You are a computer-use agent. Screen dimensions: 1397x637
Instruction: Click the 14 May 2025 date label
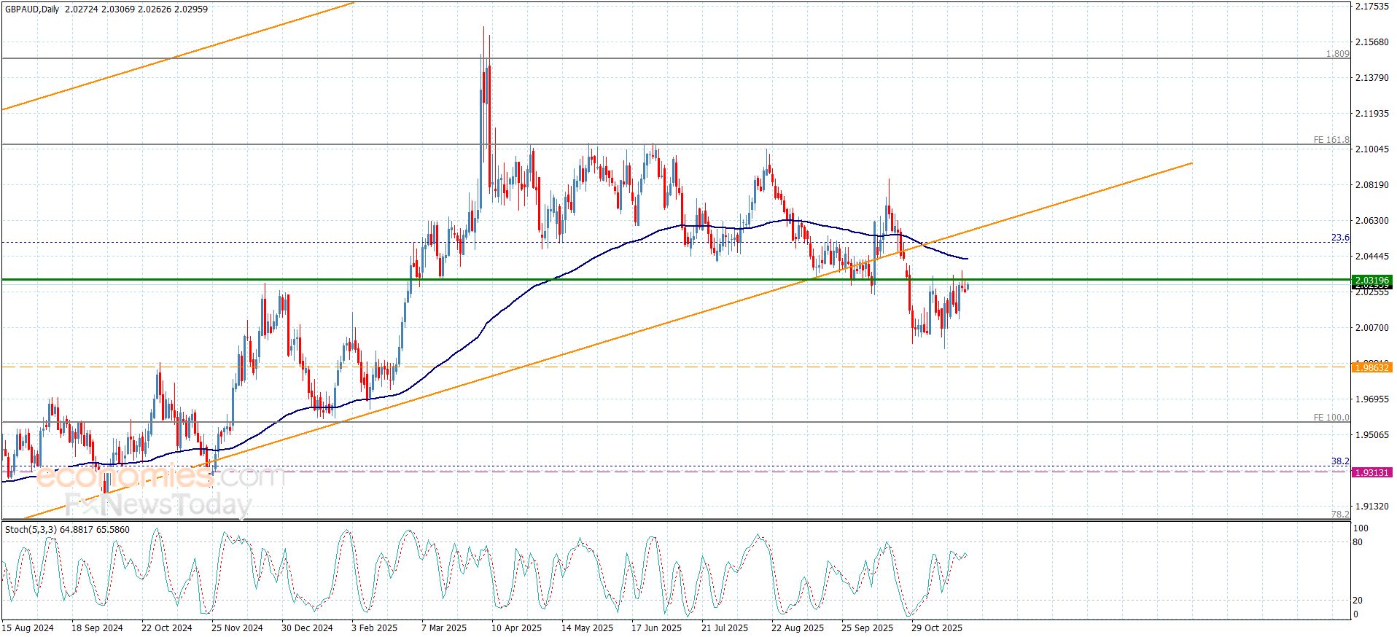pyautogui.click(x=587, y=628)
